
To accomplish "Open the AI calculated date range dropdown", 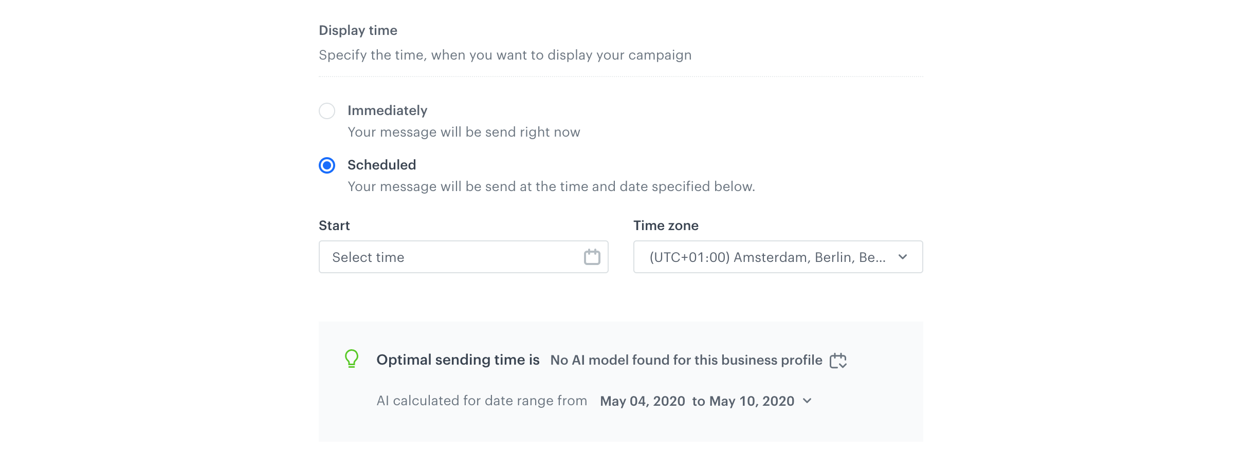I will coord(807,401).
